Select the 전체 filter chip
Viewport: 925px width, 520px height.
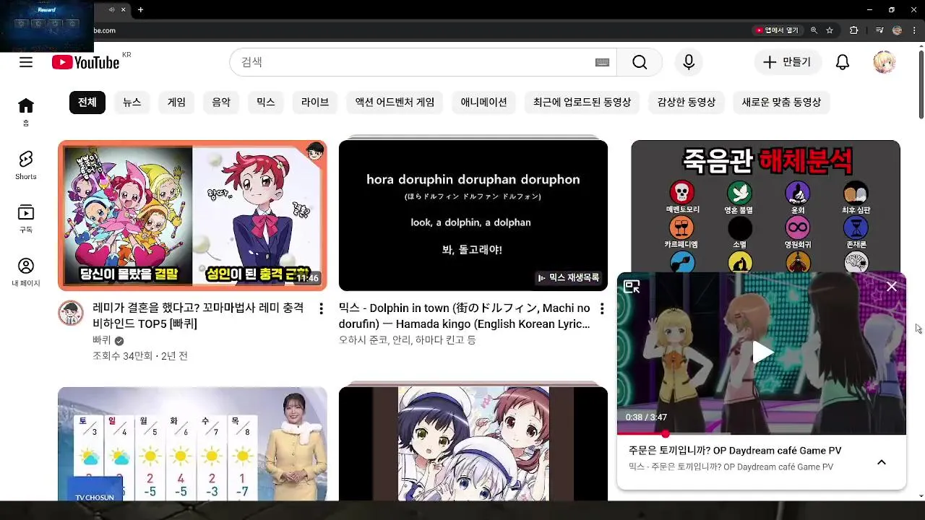pos(87,103)
